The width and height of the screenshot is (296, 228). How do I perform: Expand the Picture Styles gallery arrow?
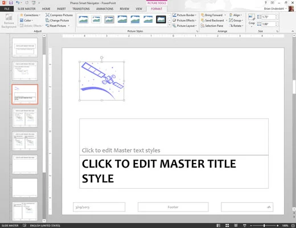(x=170, y=25)
